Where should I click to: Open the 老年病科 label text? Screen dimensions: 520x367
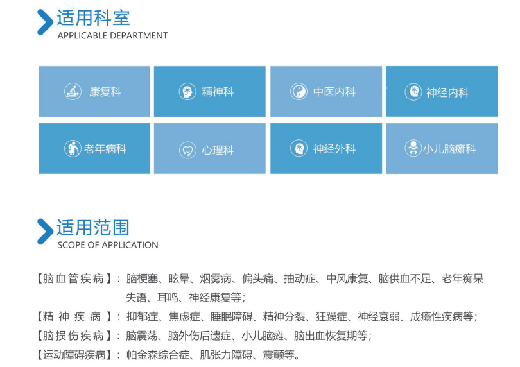105,149
